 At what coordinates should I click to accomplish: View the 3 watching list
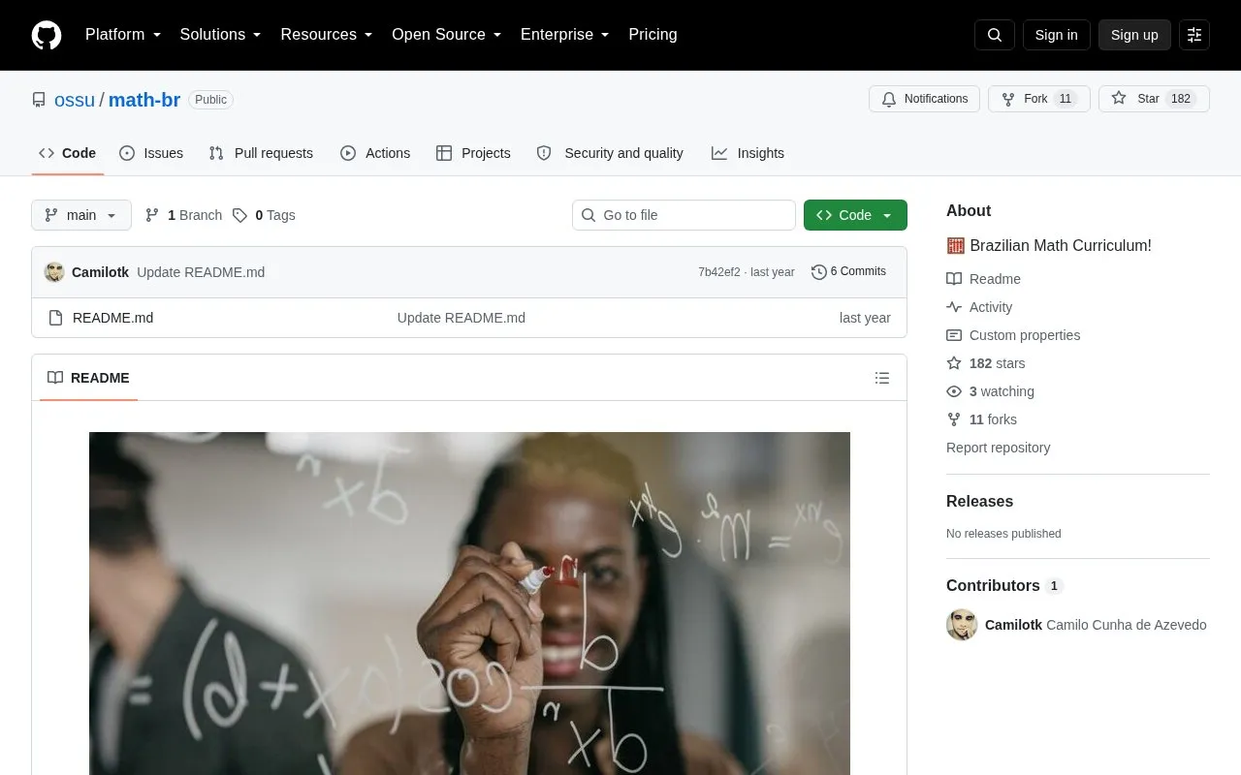(991, 391)
